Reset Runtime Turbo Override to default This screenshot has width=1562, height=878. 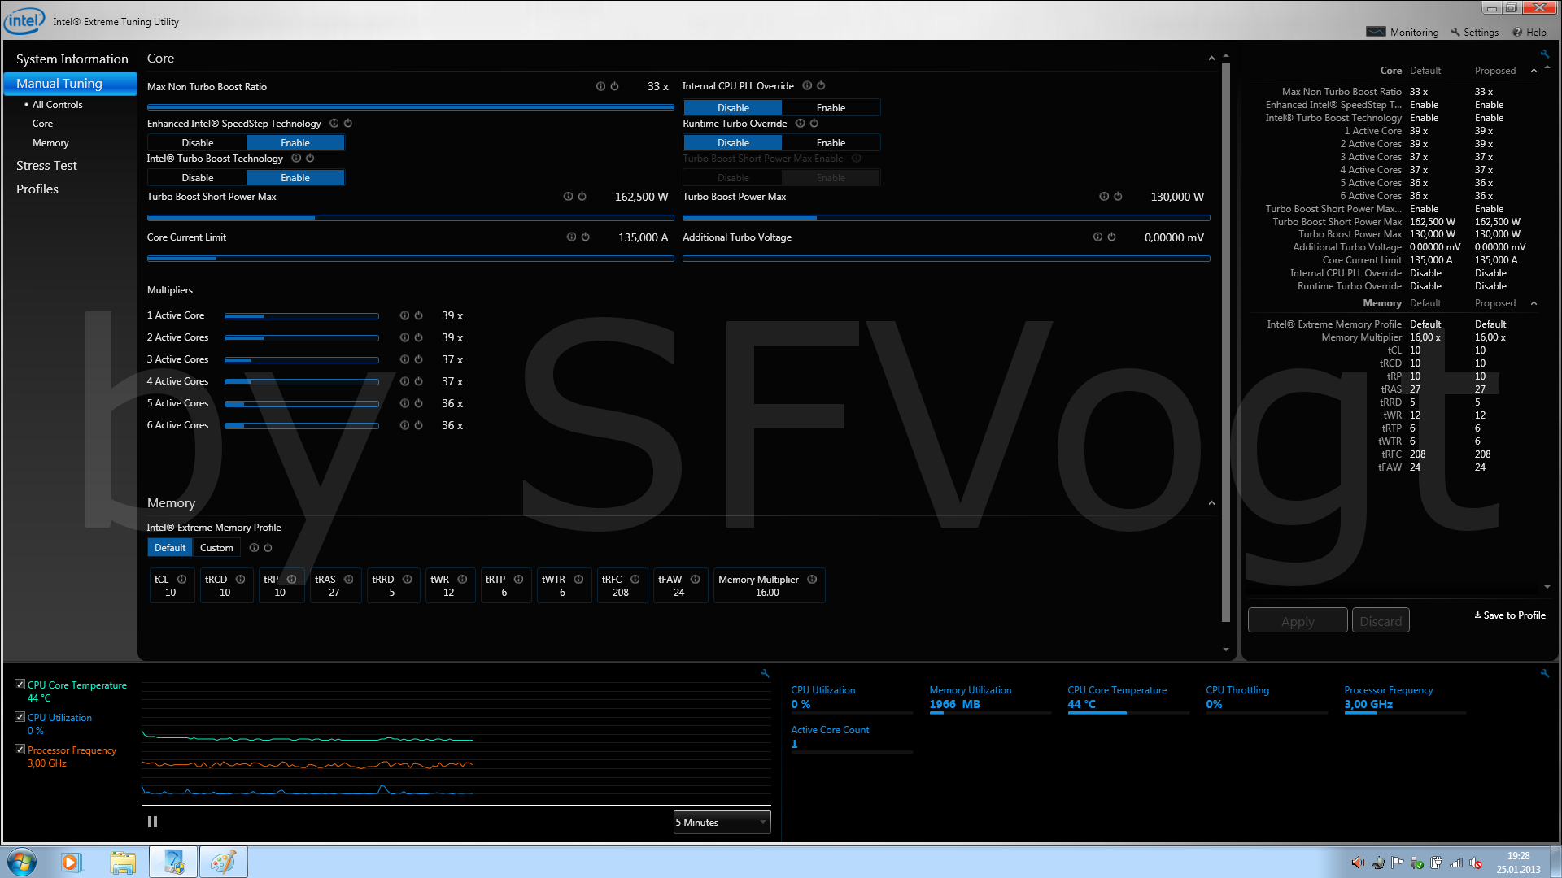click(814, 124)
